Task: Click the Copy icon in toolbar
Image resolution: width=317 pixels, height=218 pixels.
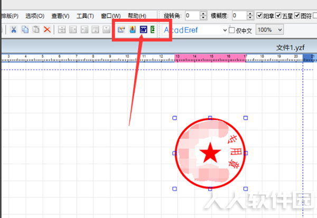Action: click(x=25, y=30)
